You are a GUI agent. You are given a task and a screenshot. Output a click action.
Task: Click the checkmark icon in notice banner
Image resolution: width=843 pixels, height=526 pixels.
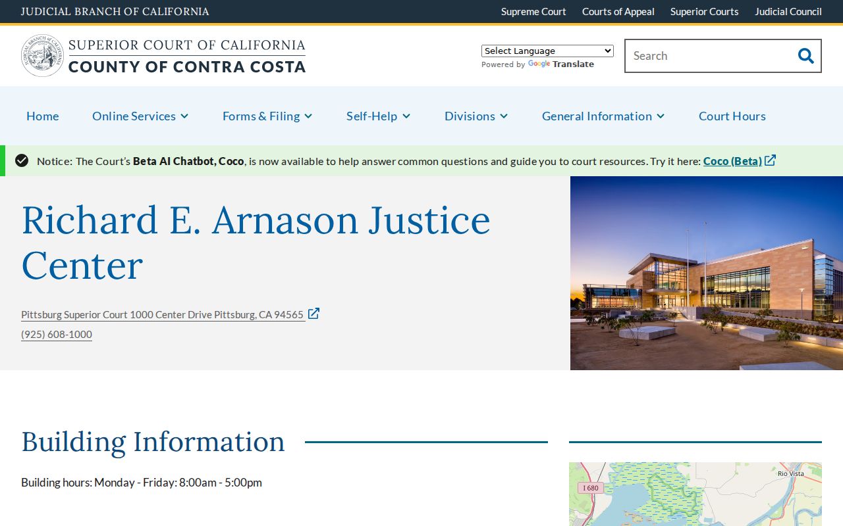22,160
